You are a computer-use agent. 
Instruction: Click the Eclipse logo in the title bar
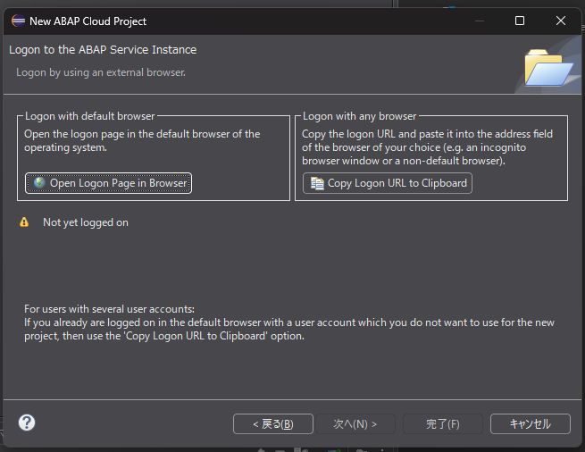(18, 21)
